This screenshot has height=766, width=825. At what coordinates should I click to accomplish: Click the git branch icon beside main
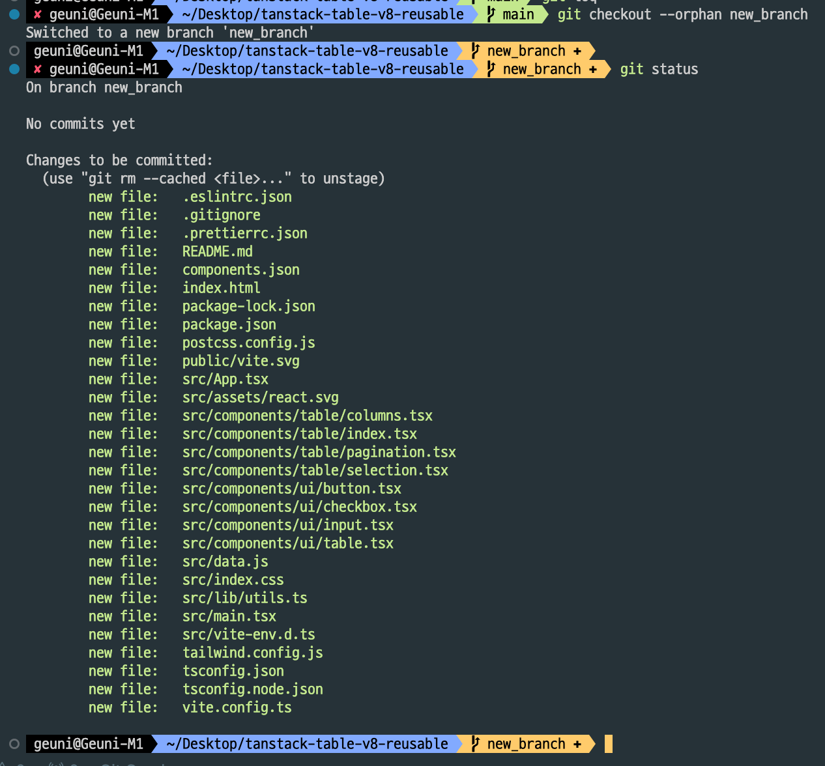click(491, 14)
